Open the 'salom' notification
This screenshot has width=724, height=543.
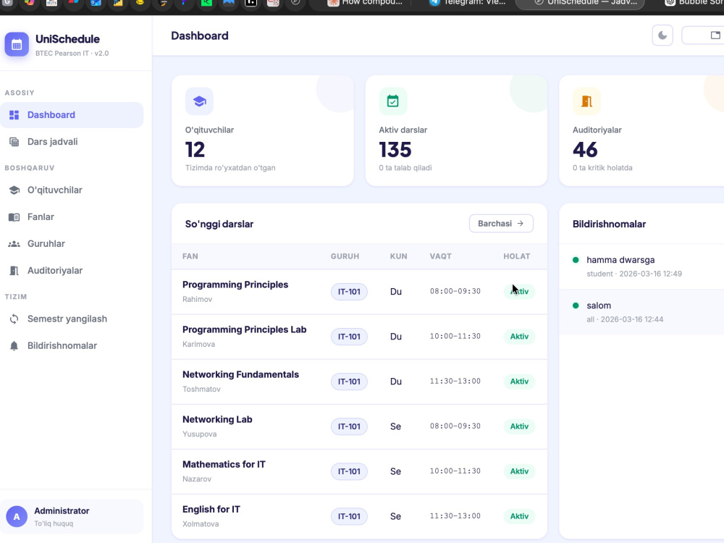[641, 311]
